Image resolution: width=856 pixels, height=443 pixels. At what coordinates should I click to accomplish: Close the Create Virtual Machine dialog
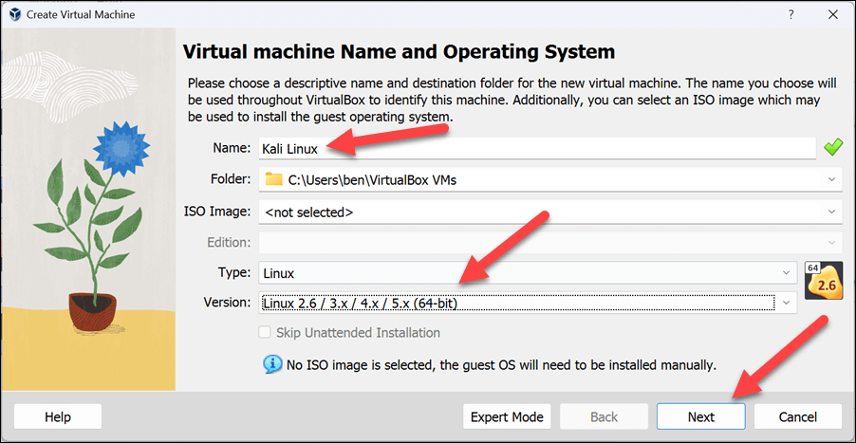(831, 15)
